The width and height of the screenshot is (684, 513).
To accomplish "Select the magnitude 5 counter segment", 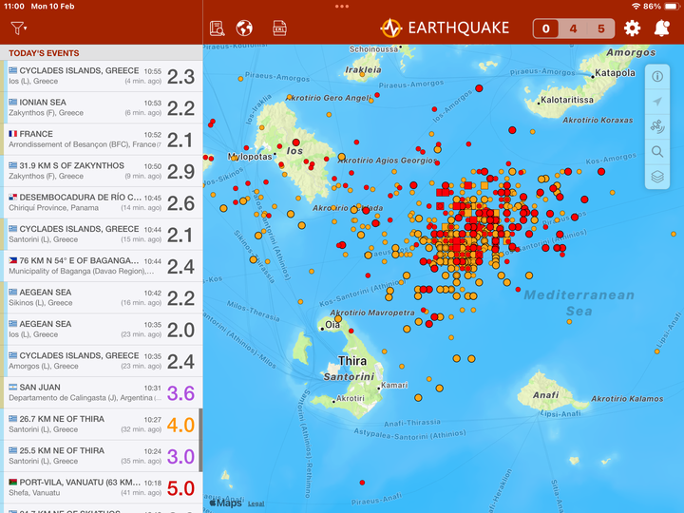I will pyautogui.click(x=600, y=28).
